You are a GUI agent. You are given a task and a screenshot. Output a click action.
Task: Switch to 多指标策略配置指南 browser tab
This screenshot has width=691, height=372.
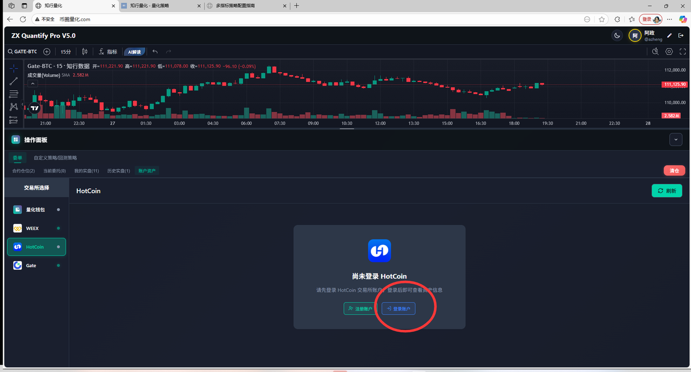[x=246, y=5]
